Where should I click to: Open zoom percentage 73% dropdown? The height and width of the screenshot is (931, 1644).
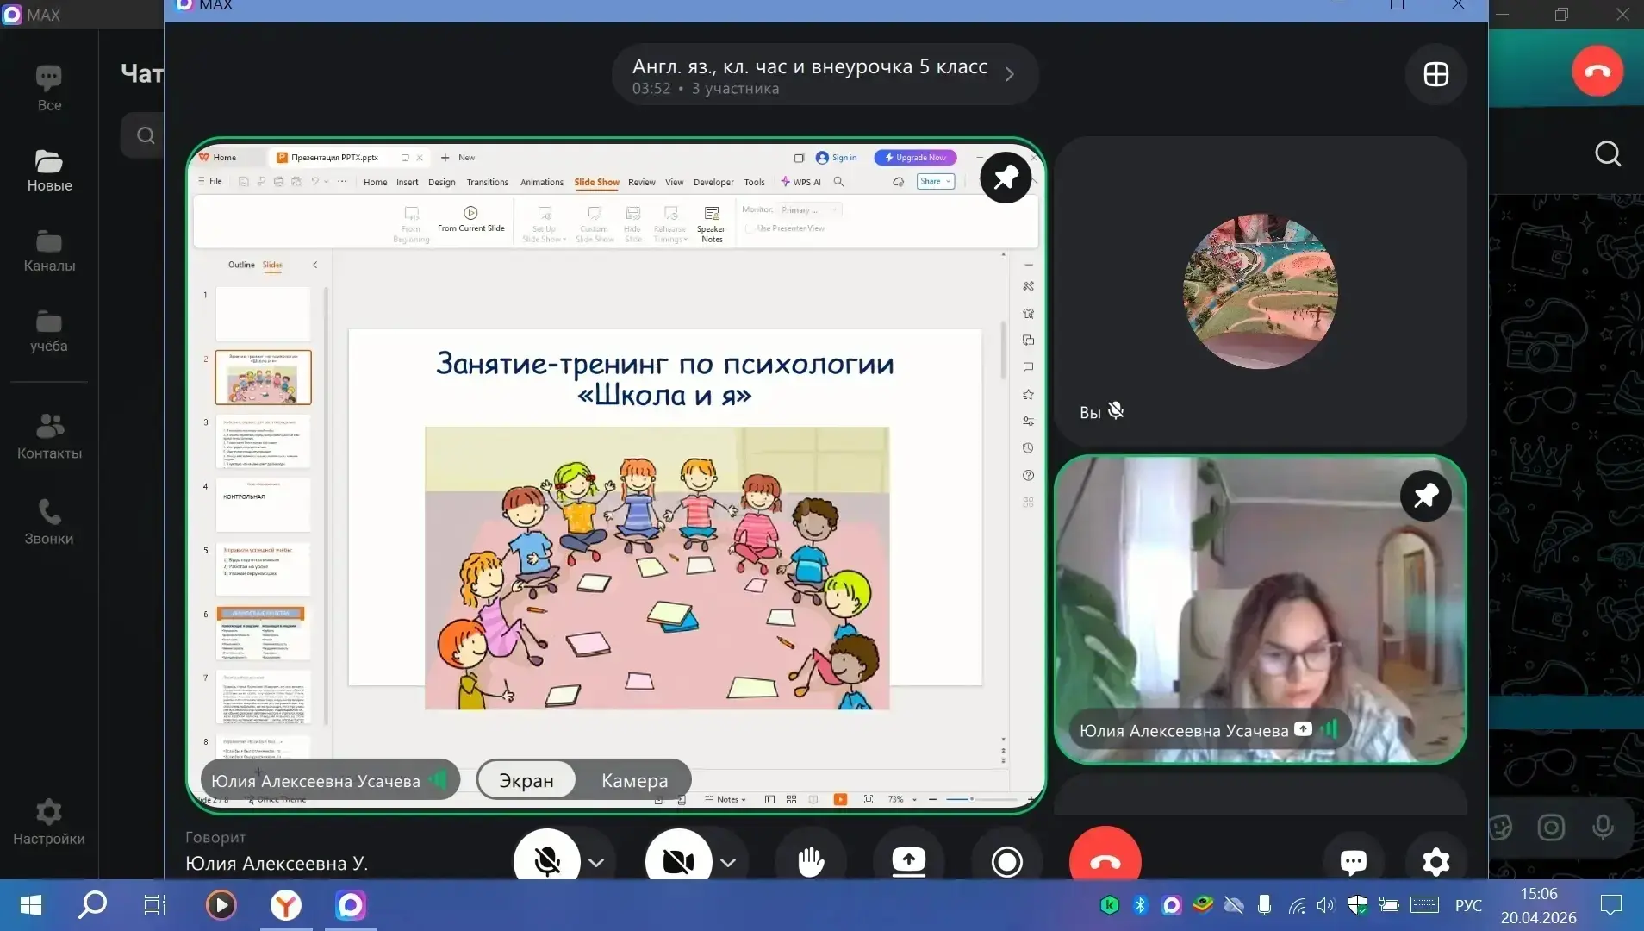[902, 799]
